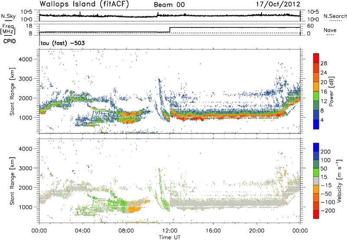Click the "04:00" time tick label
Screen dimensions: 347x240
tap(83, 231)
